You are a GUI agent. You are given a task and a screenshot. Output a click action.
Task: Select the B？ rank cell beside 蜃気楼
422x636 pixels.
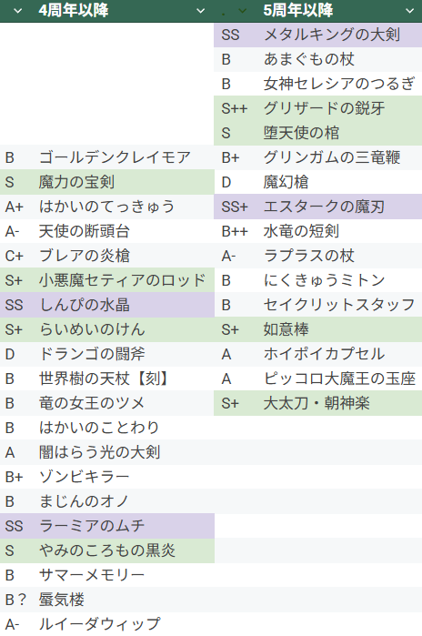[x=16, y=600]
